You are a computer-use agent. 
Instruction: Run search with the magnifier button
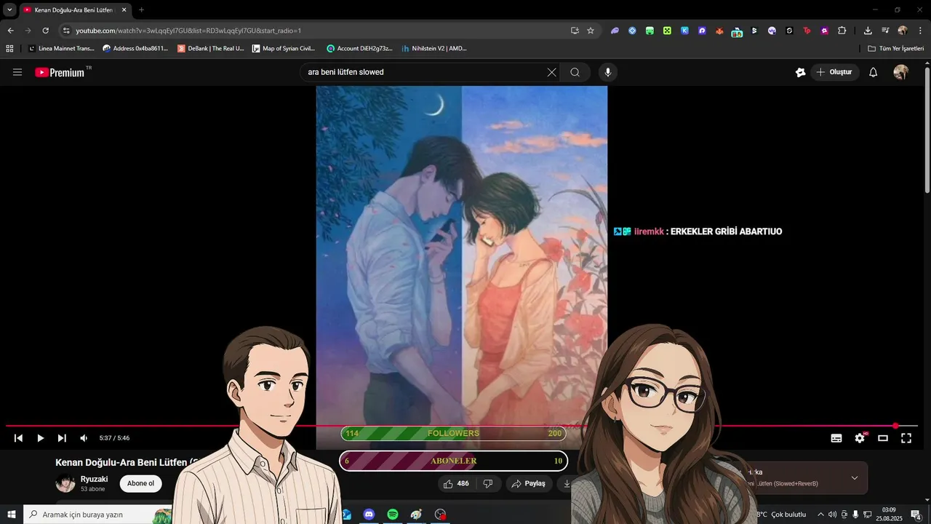[x=575, y=72]
